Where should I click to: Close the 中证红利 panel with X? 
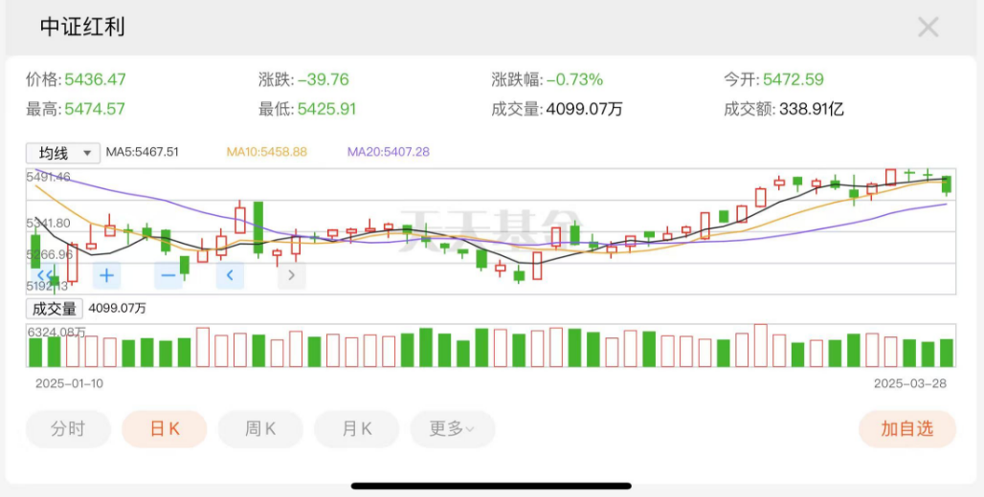928,27
